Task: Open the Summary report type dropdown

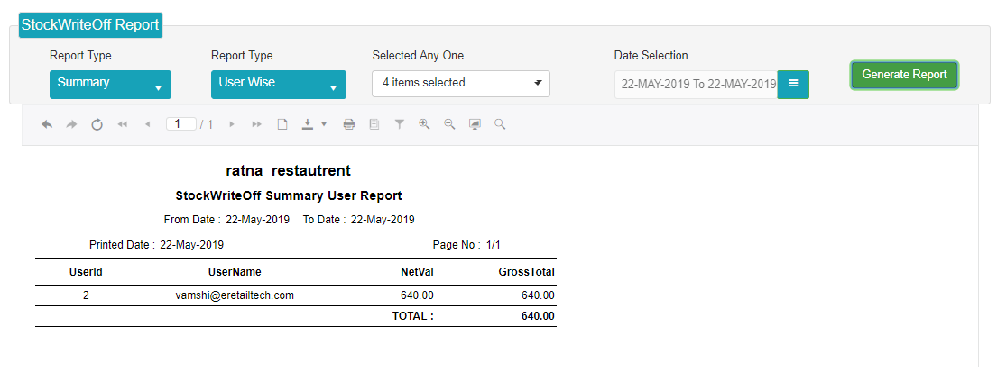Action: 111,85
